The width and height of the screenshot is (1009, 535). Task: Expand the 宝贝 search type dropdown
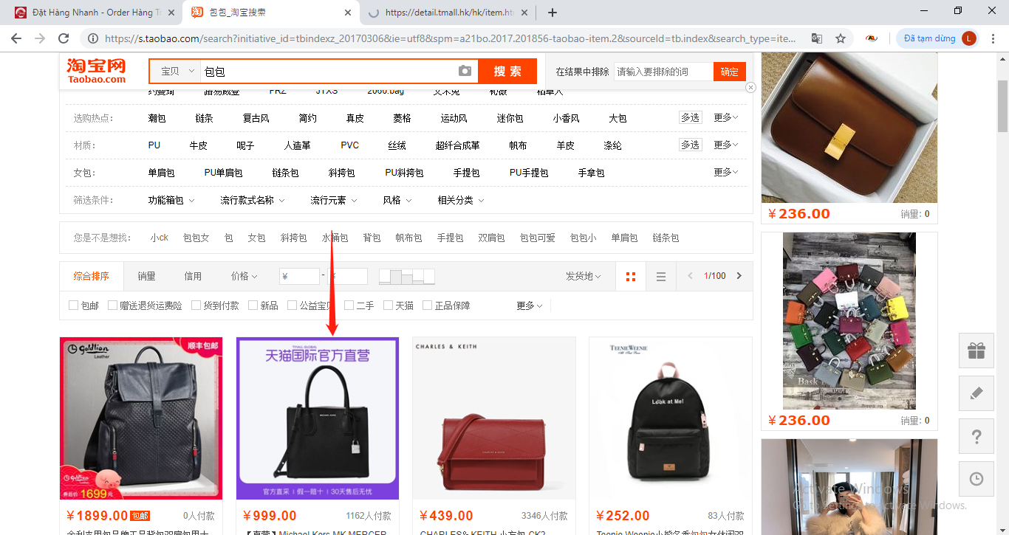(176, 72)
